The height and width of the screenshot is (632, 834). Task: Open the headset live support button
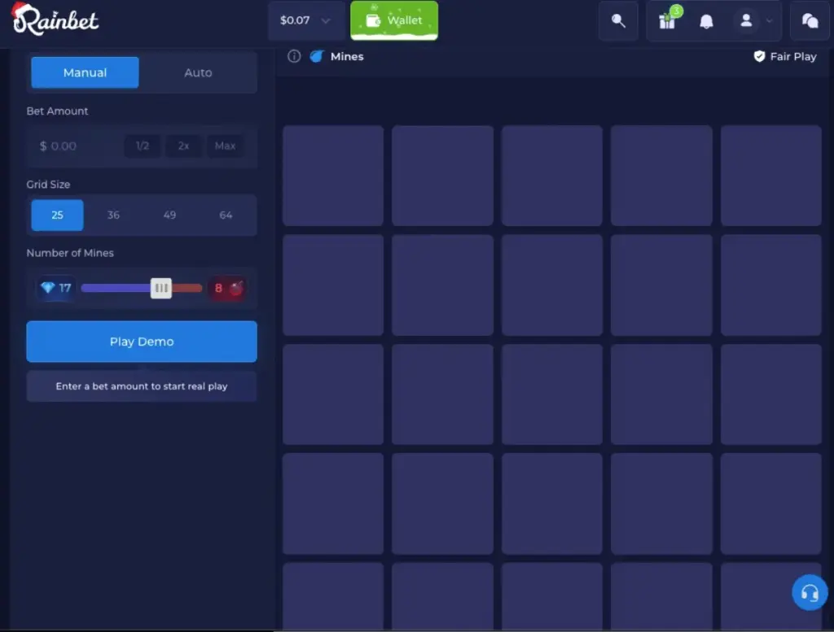tap(810, 592)
